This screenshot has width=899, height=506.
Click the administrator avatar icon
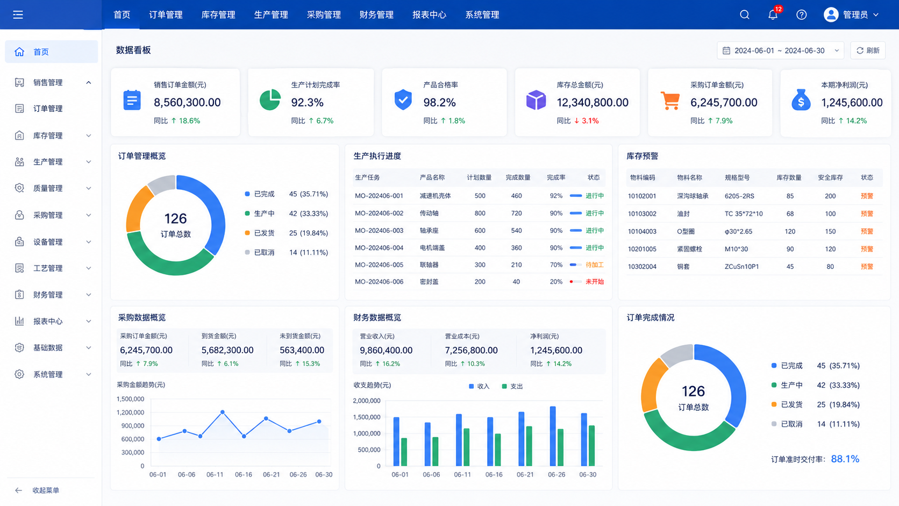pyautogui.click(x=831, y=15)
